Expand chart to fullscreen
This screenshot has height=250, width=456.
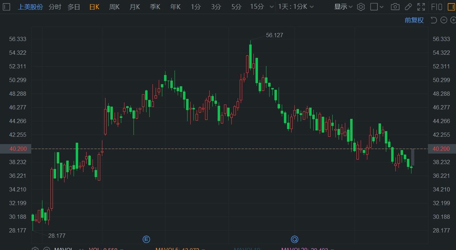tap(421, 7)
